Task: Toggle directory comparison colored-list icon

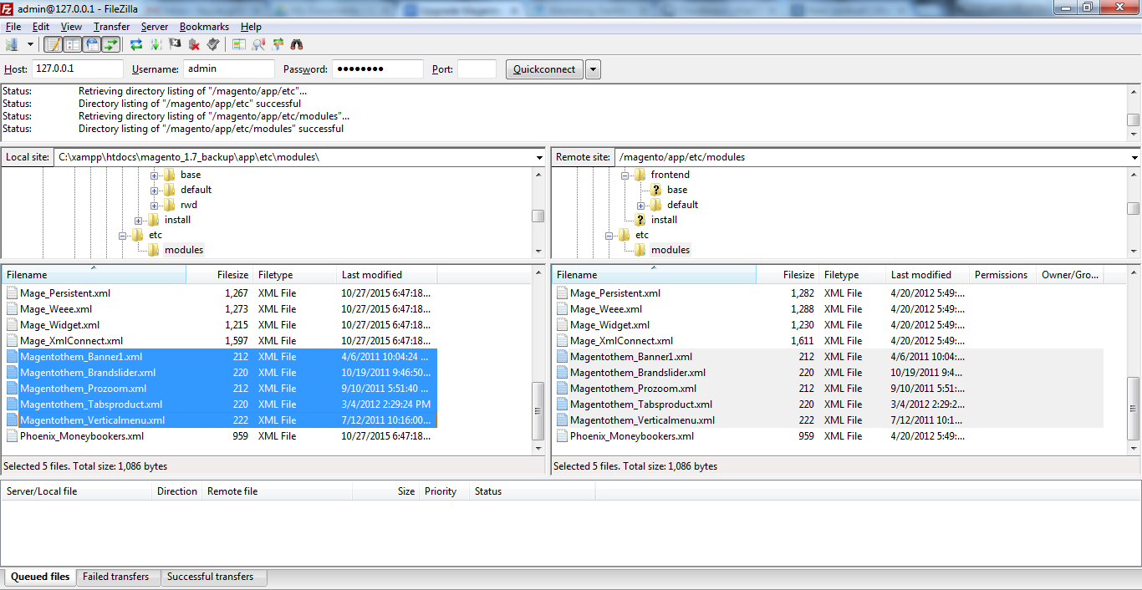Action: point(239,44)
